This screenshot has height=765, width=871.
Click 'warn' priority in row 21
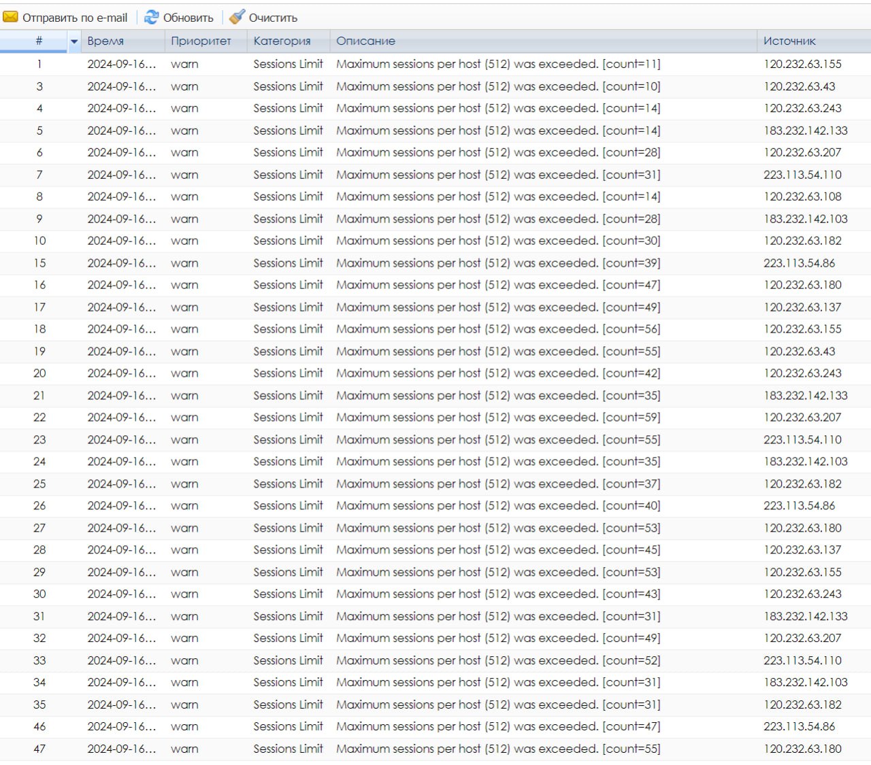click(x=184, y=396)
